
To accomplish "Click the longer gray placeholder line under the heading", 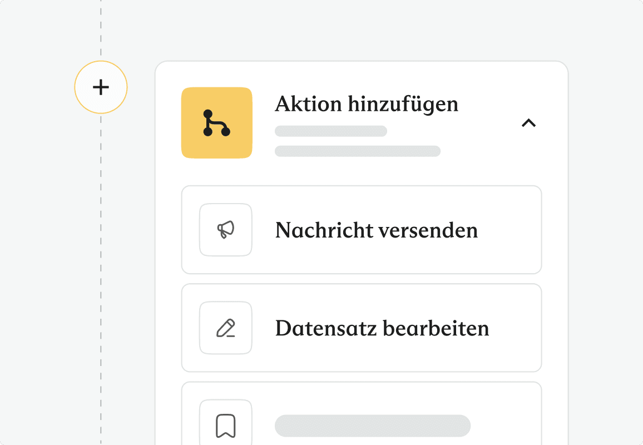I will coord(357,151).
